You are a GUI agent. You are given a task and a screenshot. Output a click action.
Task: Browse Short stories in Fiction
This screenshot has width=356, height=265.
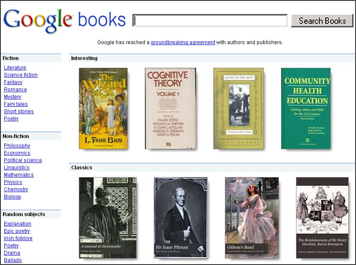click(x=18, y=111)
